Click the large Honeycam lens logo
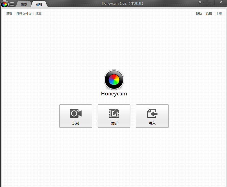Screen dimensions: 227x187 click(x=114, y=80)
